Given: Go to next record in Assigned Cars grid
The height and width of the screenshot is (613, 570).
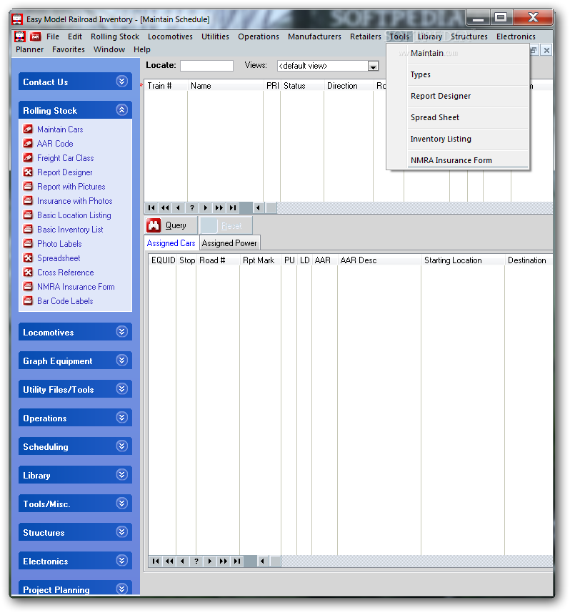Looking at the screenshot, I should coord(210,561).
